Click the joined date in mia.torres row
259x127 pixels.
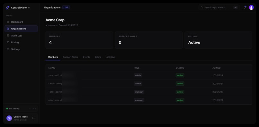[x=218, y=100]
